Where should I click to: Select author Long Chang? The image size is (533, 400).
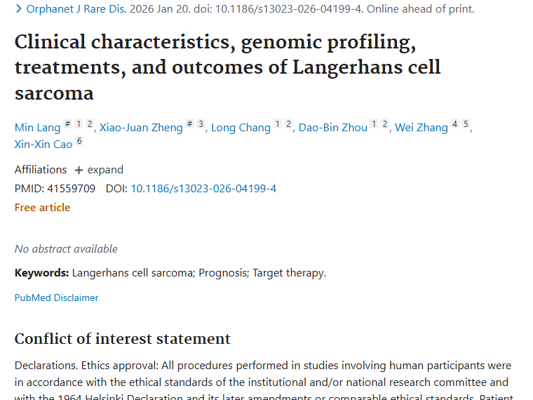pos(241,128)
